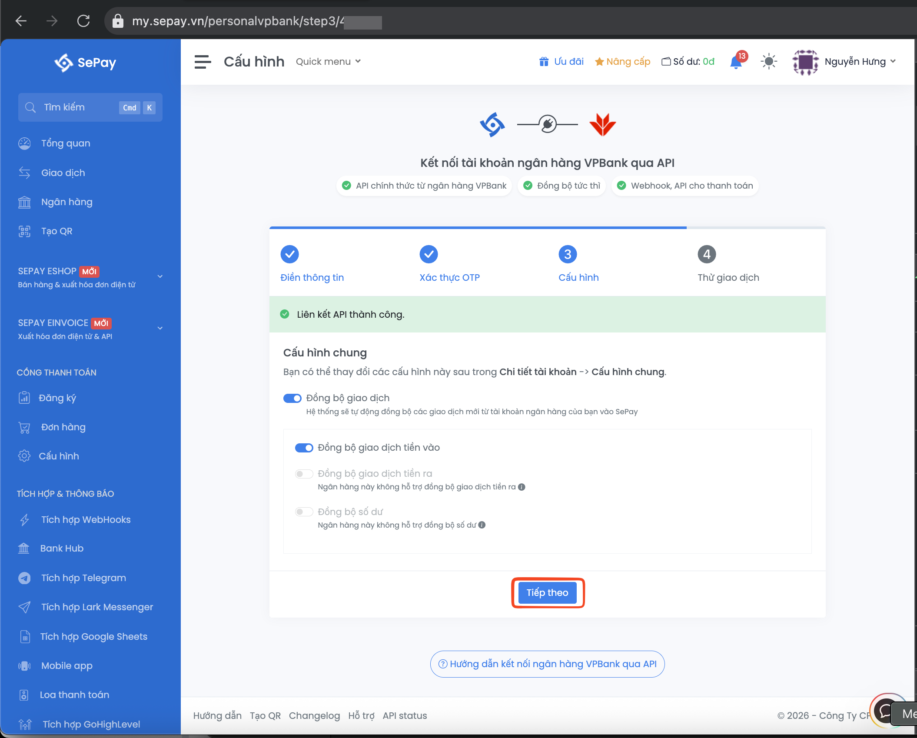This screenshot has height=738, width=917.
Task: Click info icon beside số dư note
Action: 482,525
